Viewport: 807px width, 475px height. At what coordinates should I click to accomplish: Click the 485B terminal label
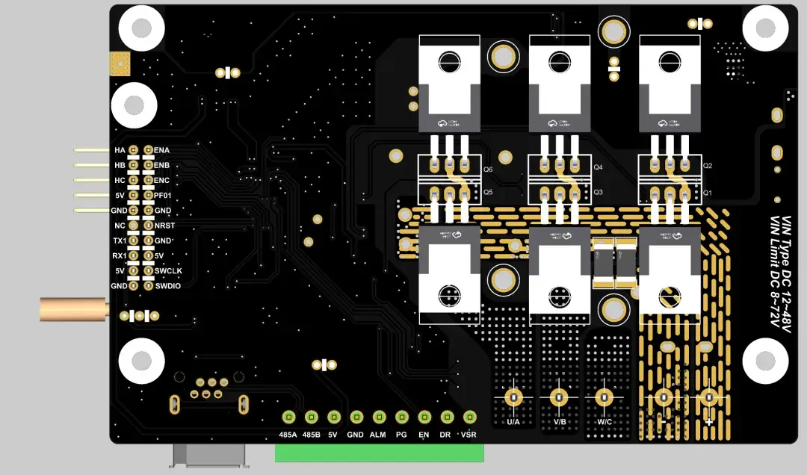click(312, 435)
